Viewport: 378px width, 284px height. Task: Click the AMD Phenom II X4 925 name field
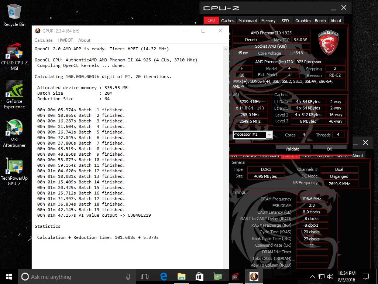(x=271, y=33)
